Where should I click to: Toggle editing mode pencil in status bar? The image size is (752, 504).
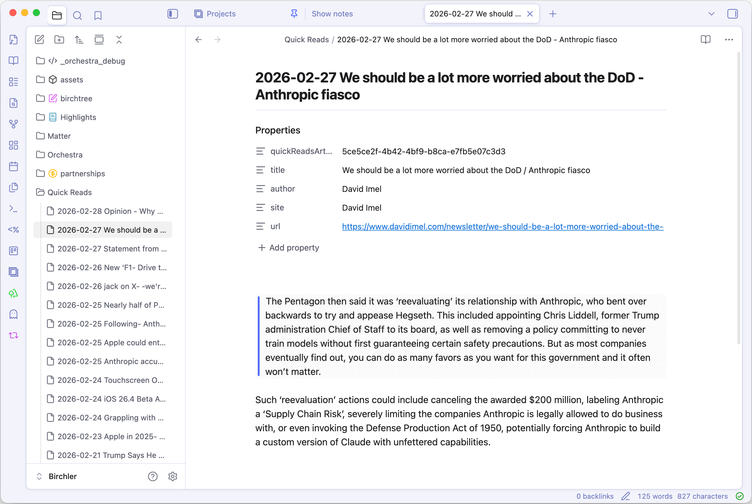coord(626,496)
